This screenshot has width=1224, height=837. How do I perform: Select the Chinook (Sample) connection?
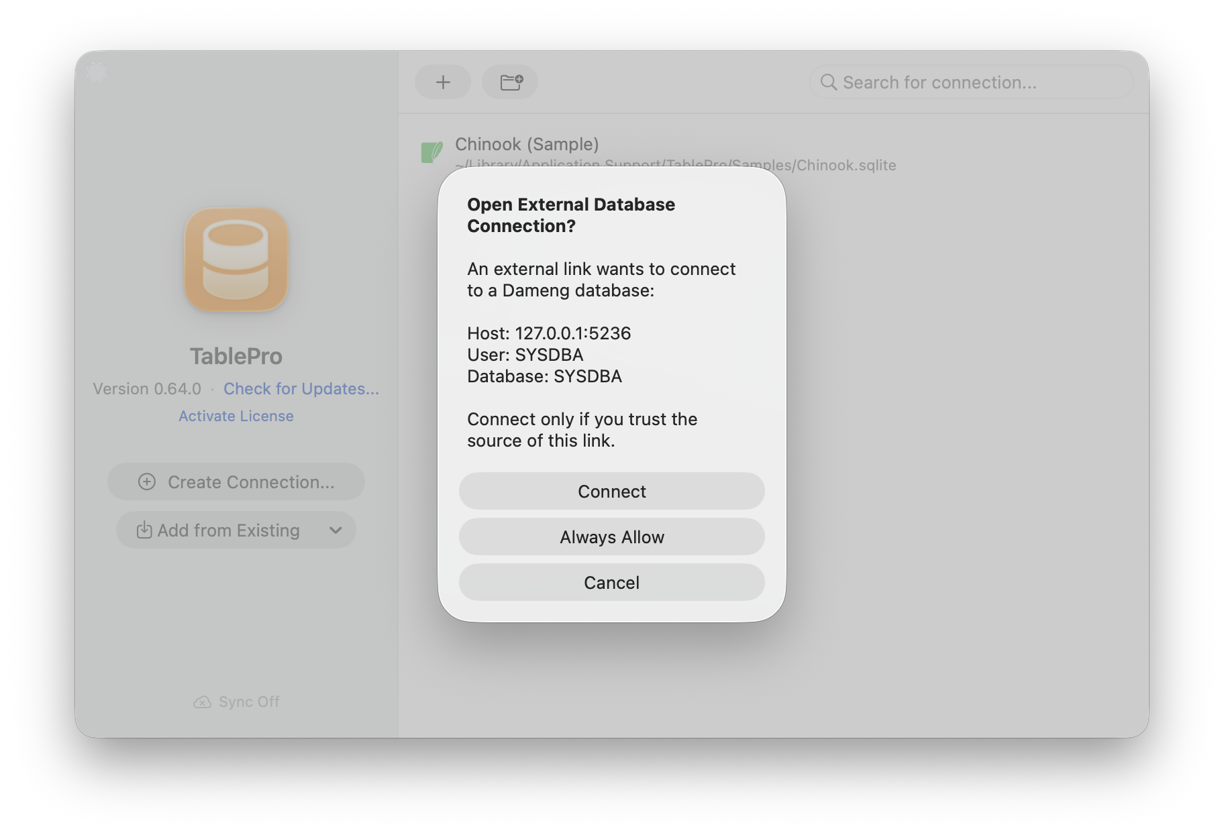click(772, 154)
